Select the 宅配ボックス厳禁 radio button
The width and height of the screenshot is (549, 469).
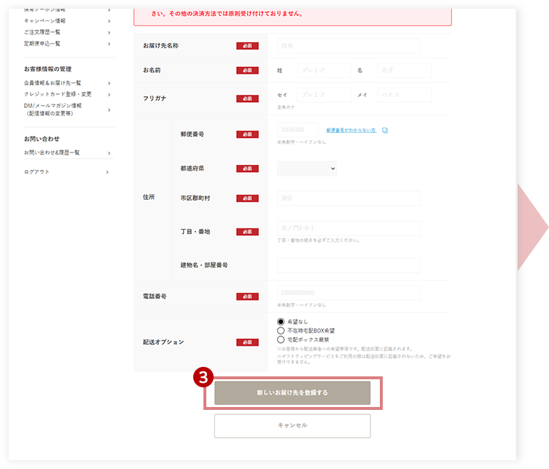[x=281, y=340]
